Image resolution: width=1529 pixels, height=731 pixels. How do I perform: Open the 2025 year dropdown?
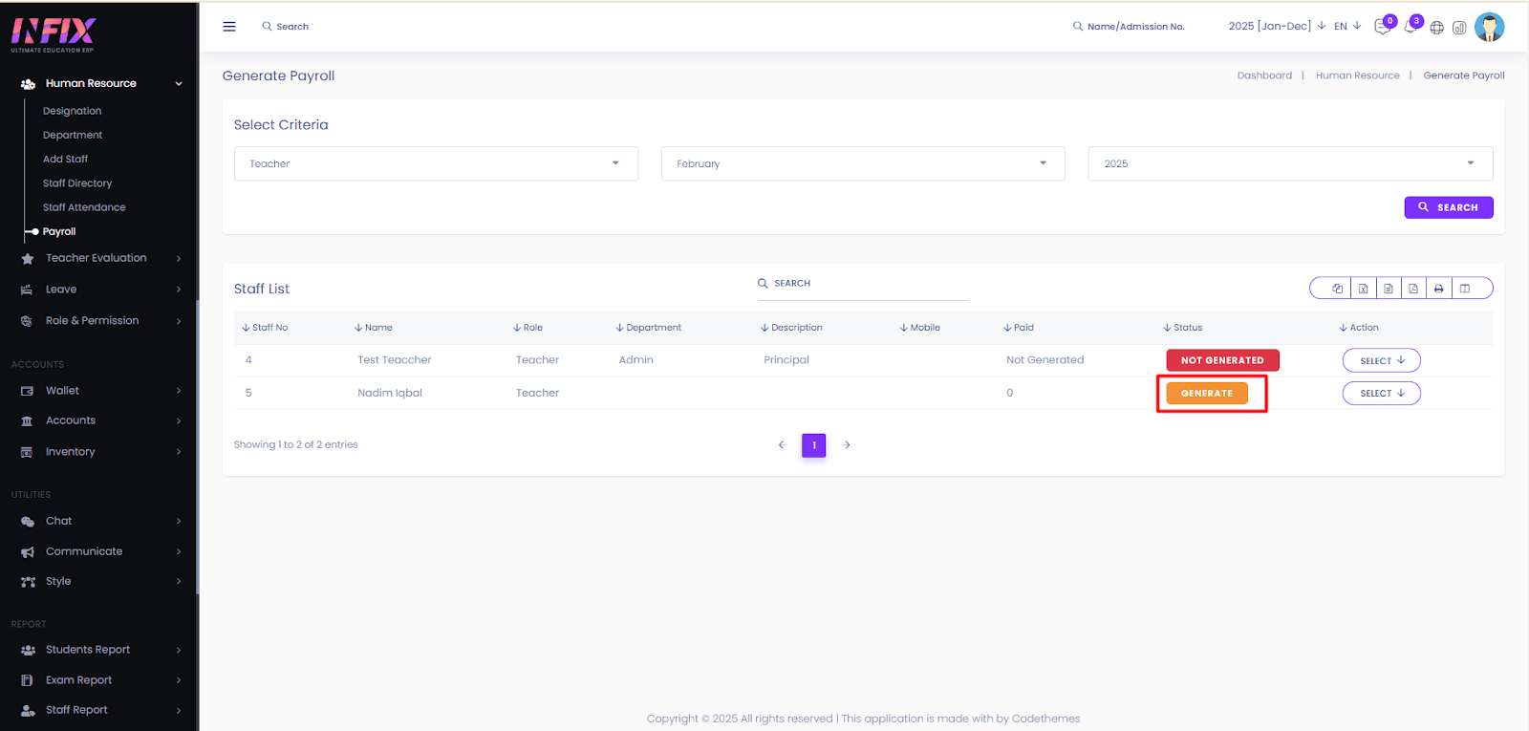click(1290, 163)
